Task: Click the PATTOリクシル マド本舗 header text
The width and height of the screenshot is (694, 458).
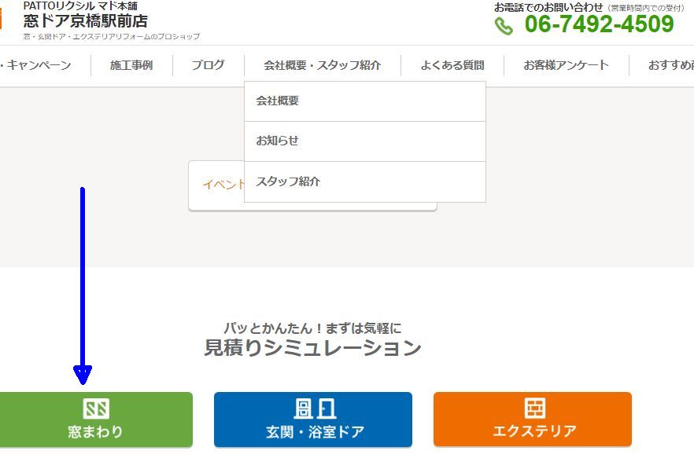Action: pyautogui.click(x=80, y=5)
